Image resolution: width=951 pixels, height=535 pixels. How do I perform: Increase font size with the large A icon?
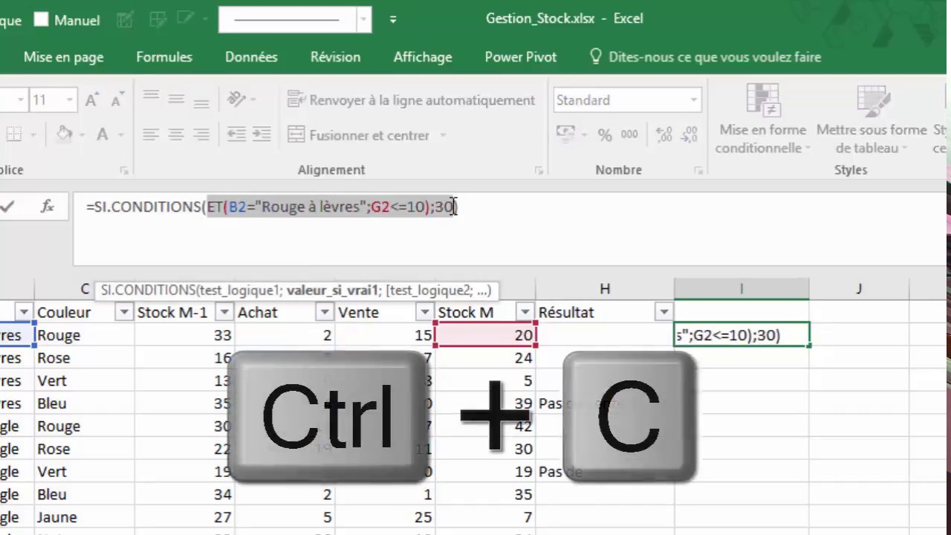[x=92, y=100]
